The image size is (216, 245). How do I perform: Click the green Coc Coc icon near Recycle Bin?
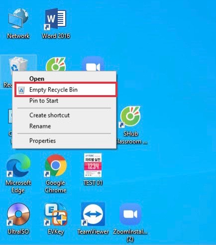click(56, 64)
